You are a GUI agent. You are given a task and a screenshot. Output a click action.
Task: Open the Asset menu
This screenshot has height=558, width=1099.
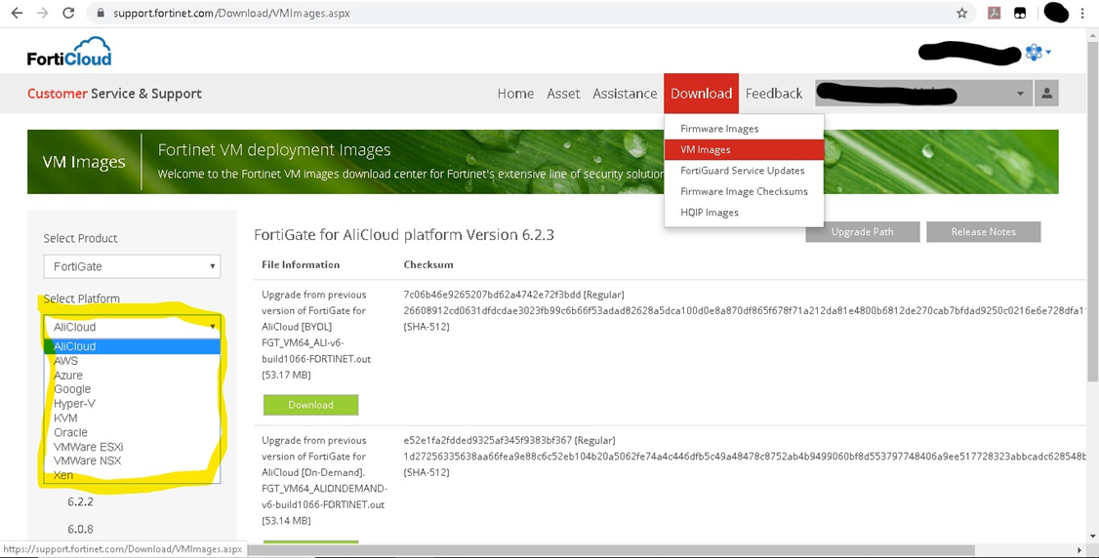[563, 93]
